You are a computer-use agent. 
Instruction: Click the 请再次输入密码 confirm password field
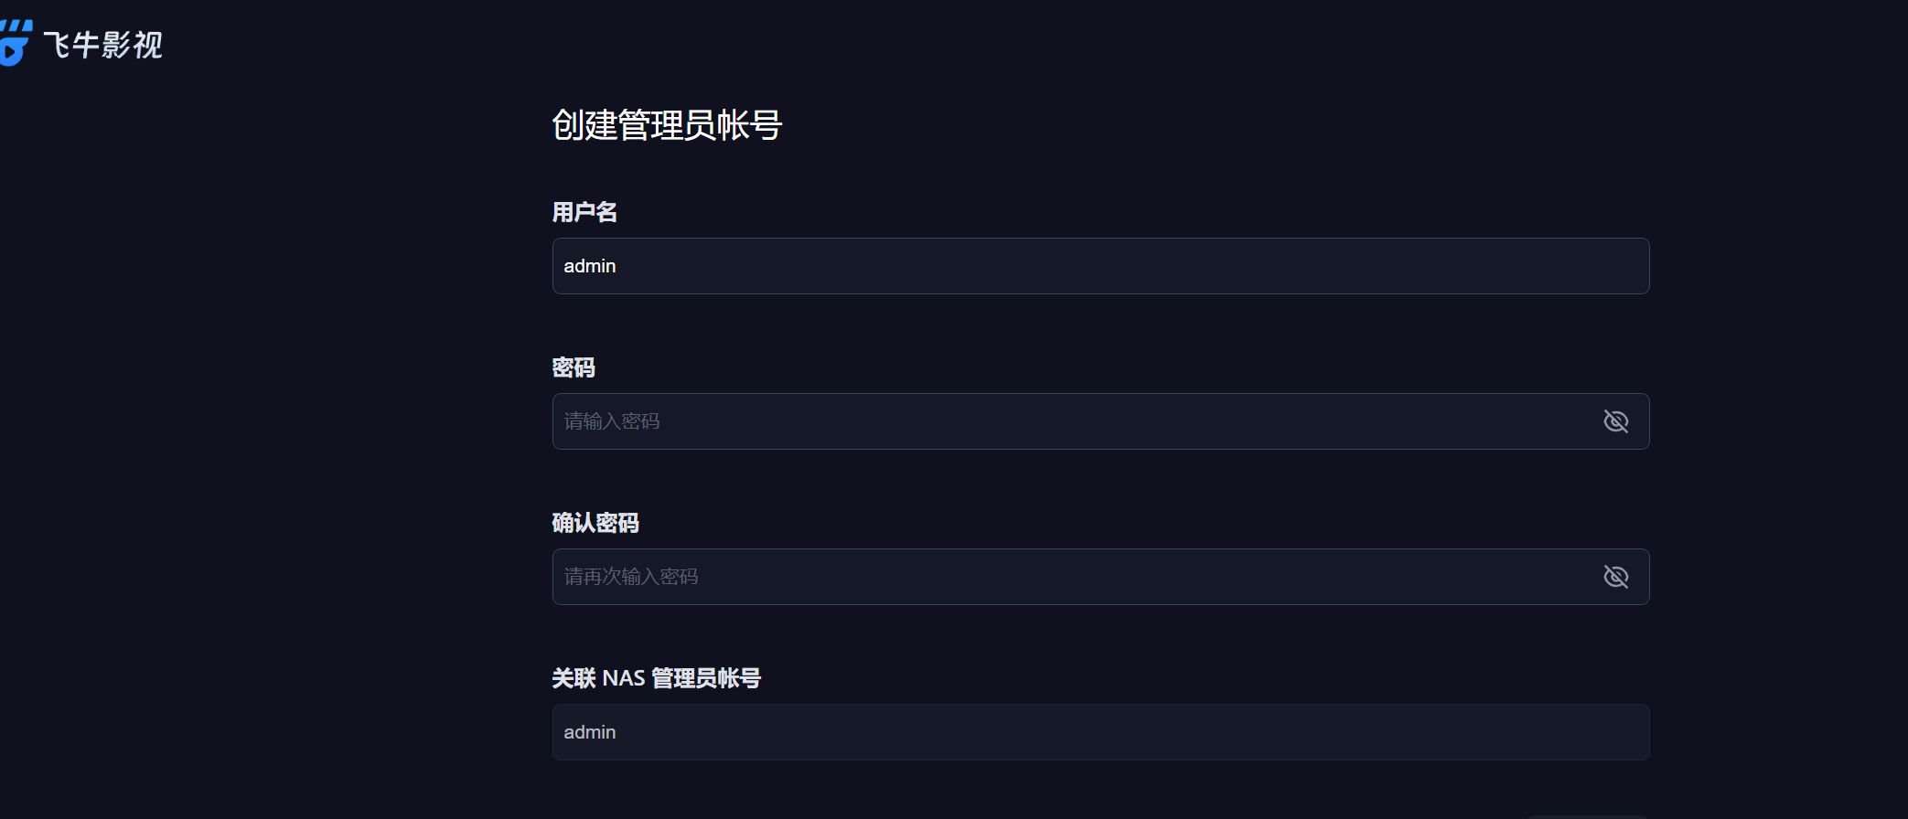click(1100, 577)
